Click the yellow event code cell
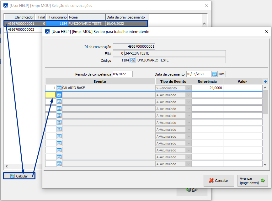 [x=51, y=95]
